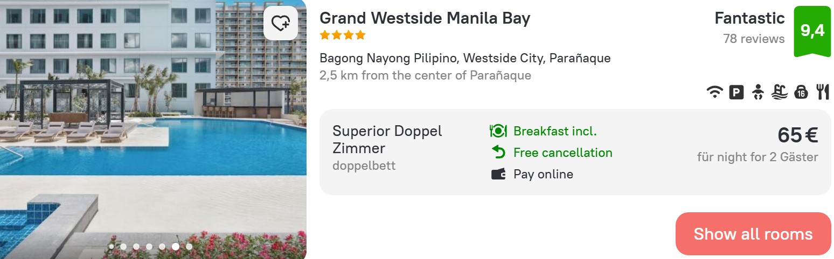The width and height of the screenshot is (834, 259).
Task: Open the Grand Westside Manila Bay title
Action: tap(425, 18)
